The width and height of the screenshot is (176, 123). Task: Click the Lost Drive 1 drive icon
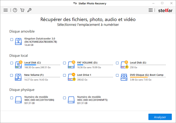tap(71, 77)
